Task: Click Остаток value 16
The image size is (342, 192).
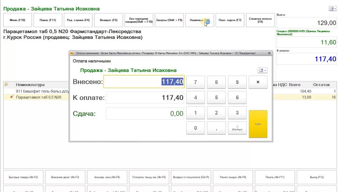Action: coord(334,97)
